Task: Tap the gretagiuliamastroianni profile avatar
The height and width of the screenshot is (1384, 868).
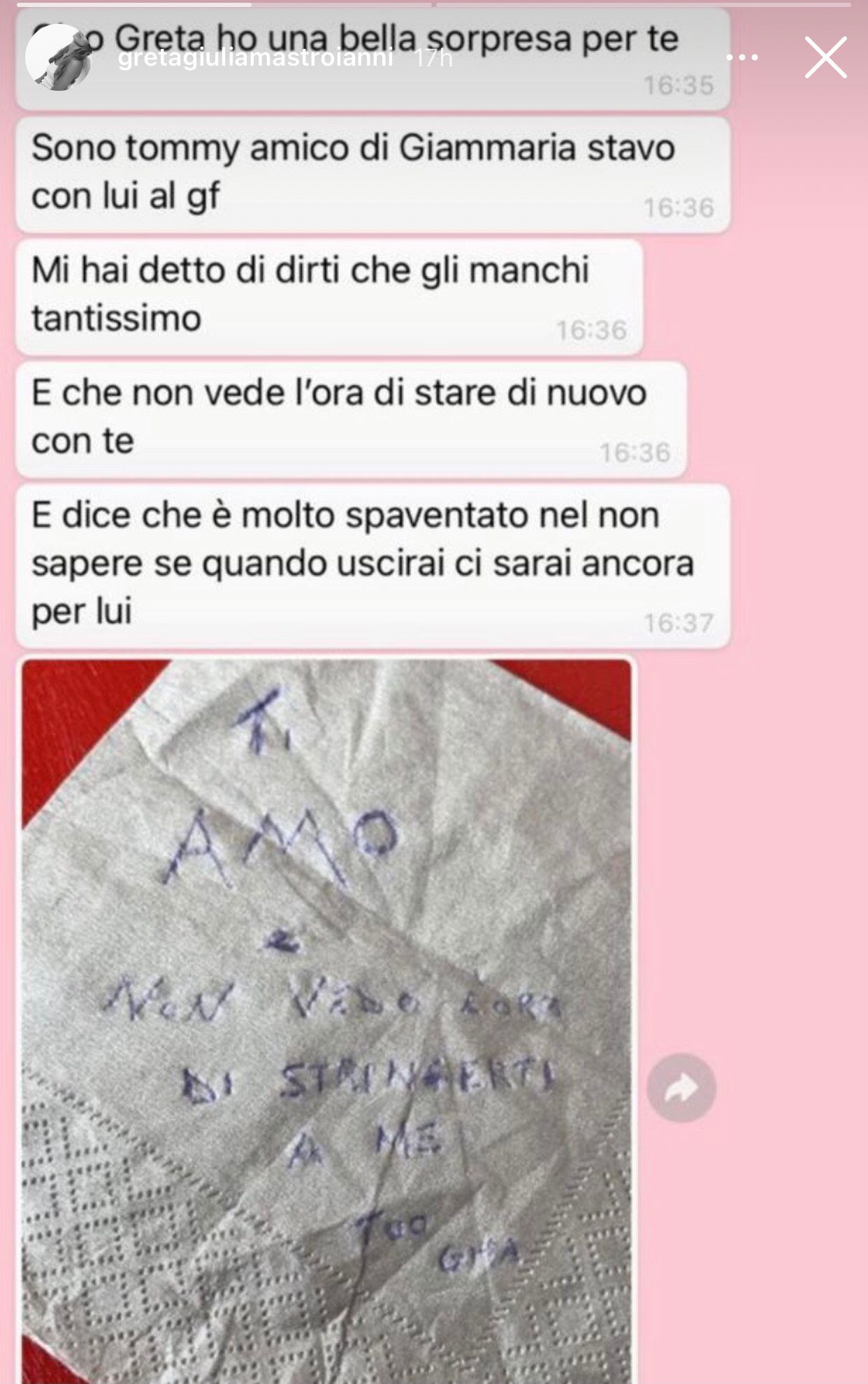Action: coord(58,57)
